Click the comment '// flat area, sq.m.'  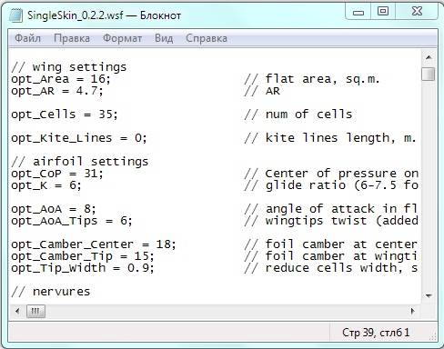[x=312, y=79]
